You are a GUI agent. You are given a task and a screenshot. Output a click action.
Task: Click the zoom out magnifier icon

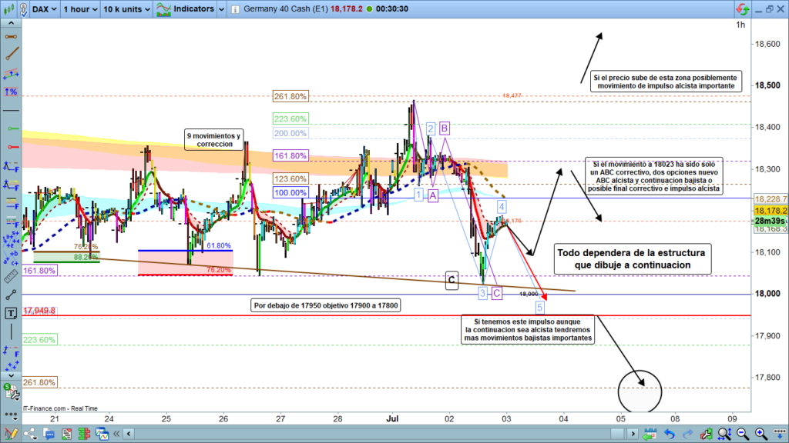(x=744, y=433)
